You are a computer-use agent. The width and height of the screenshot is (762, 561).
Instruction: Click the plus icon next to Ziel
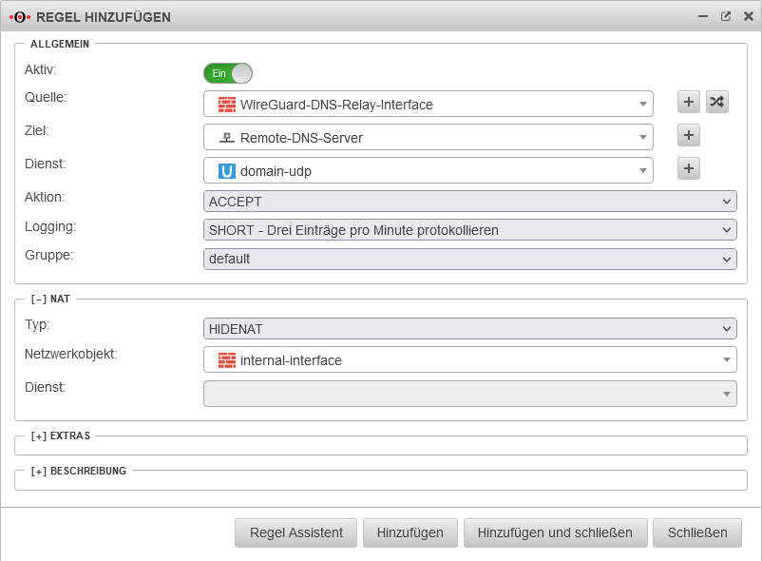(x=689, y=136)
